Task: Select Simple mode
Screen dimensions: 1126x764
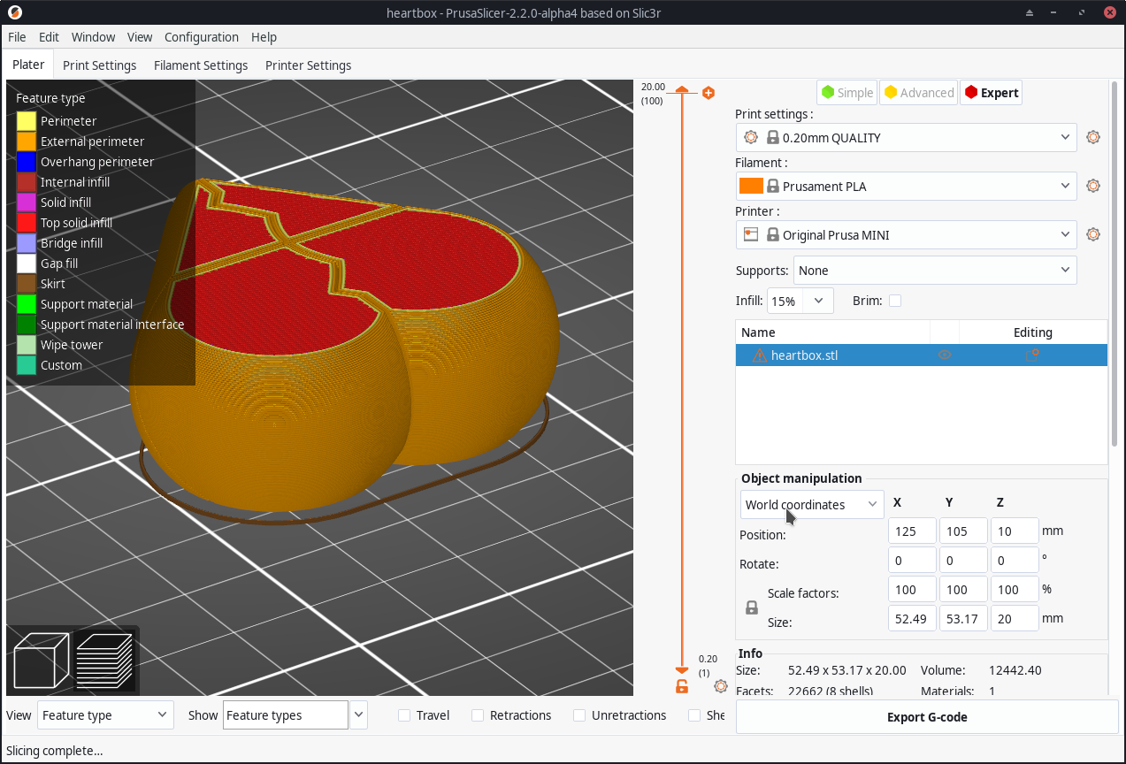Action: pyautogui.click(x=846, y=93)
